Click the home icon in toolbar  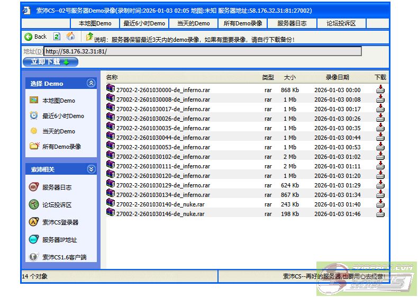(70, 37)
